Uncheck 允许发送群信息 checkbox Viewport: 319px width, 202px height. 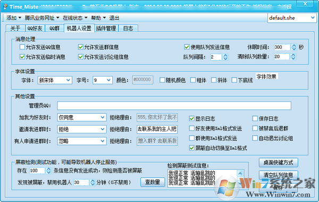coord(81,47)
